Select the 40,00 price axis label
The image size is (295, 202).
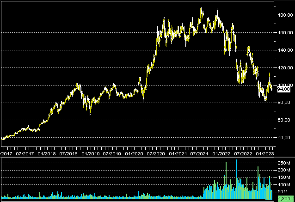point(284,138)
